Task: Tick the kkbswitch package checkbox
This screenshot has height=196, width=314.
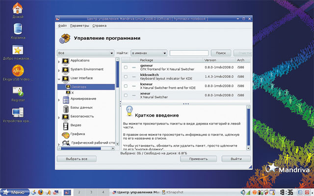Action: [126, 76]
